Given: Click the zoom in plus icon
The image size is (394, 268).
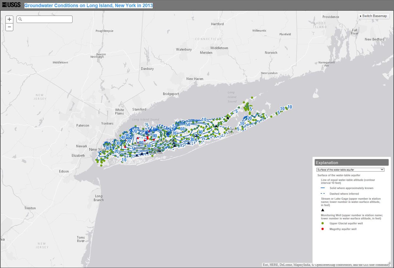Looking at the screenshot, I should coord(9,19).
